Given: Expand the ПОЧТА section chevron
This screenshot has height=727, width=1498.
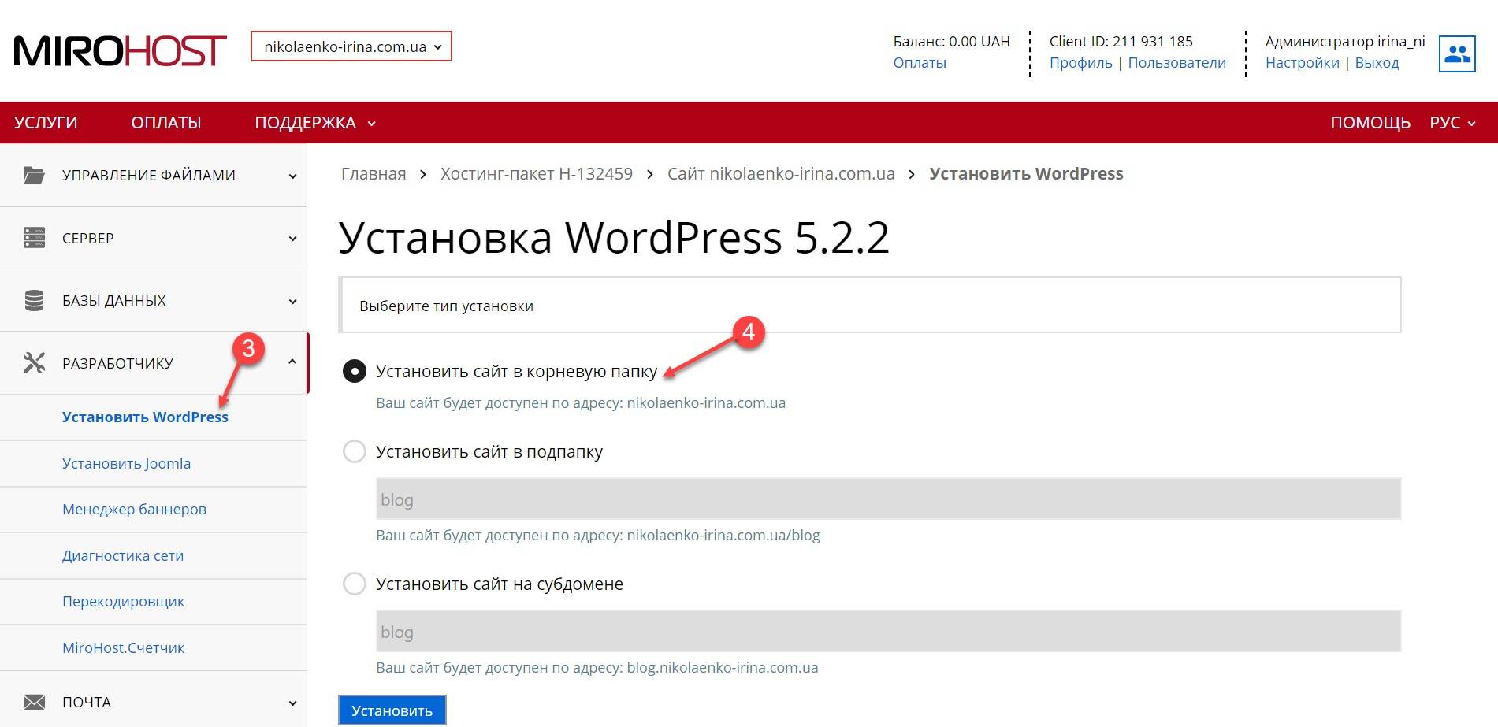Looking at the screenshot, I should [292, 703].
